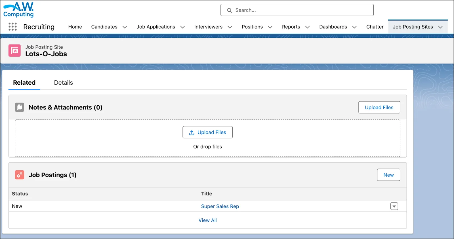Switch to the Details tab

pos(64,83)
